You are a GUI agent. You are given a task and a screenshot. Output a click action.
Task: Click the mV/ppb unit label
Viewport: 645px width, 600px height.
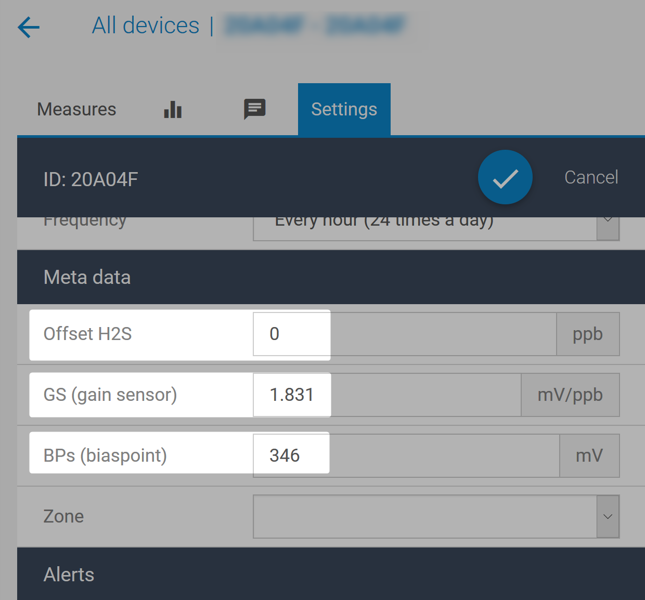(x=570, y=395)
